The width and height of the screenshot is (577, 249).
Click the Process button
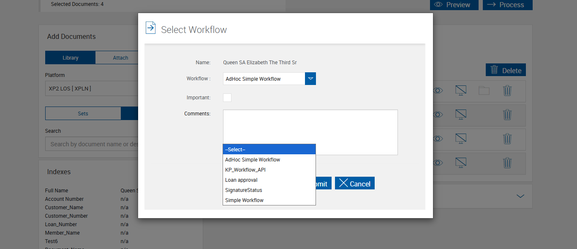click(x=507, y=5)
